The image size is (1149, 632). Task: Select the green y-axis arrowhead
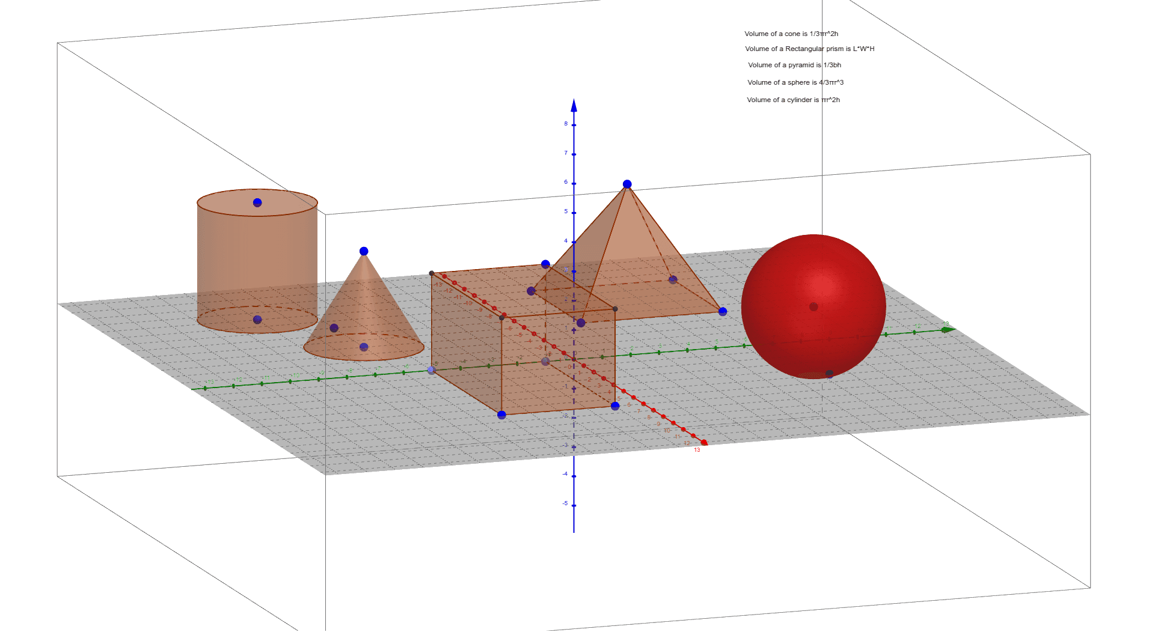949,329
